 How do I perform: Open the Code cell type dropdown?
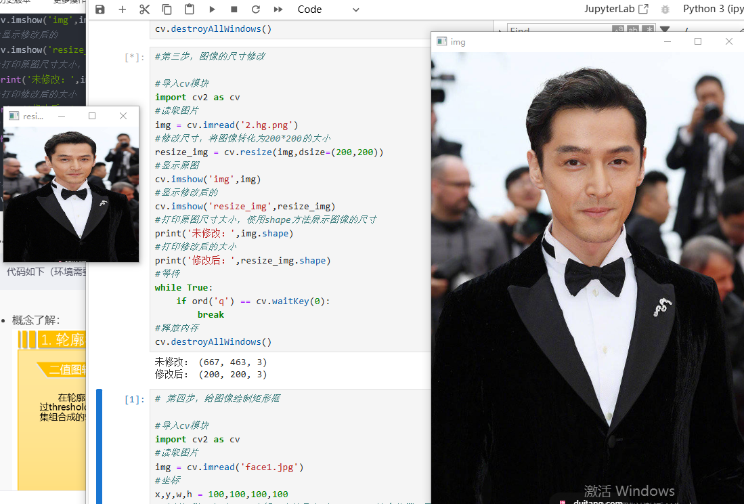click(x=328, y=9)
